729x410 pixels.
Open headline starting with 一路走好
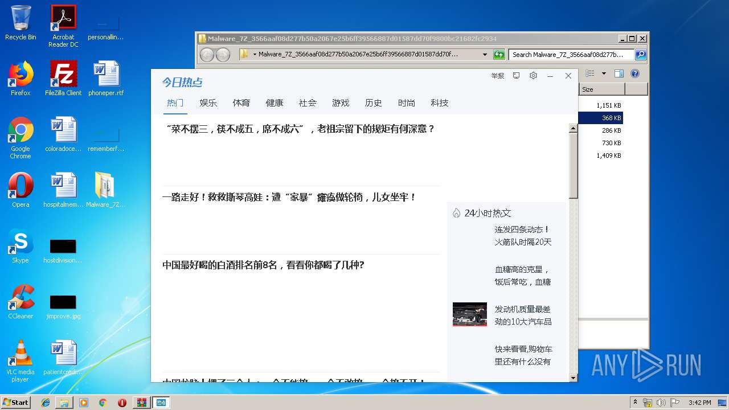click(x=289, y=198)
